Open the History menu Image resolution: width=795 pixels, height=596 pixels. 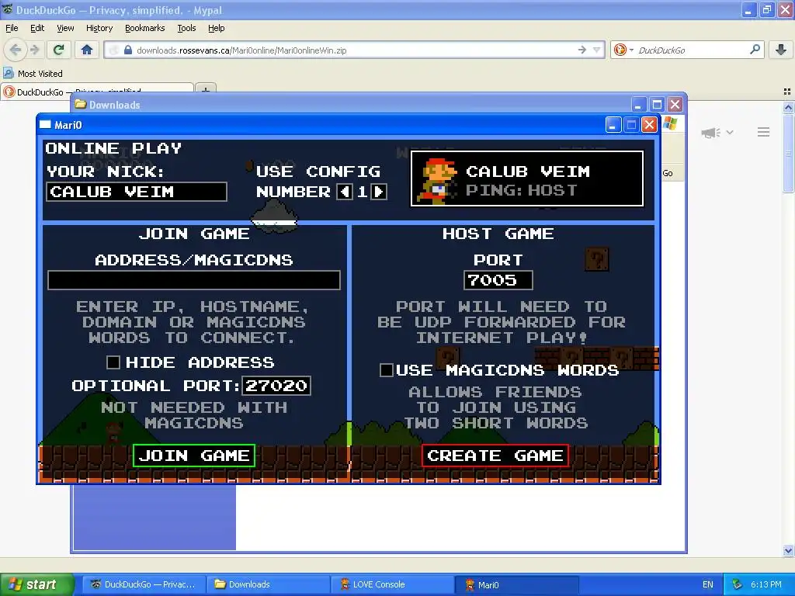pyautogui.click(x=99, y=28)
